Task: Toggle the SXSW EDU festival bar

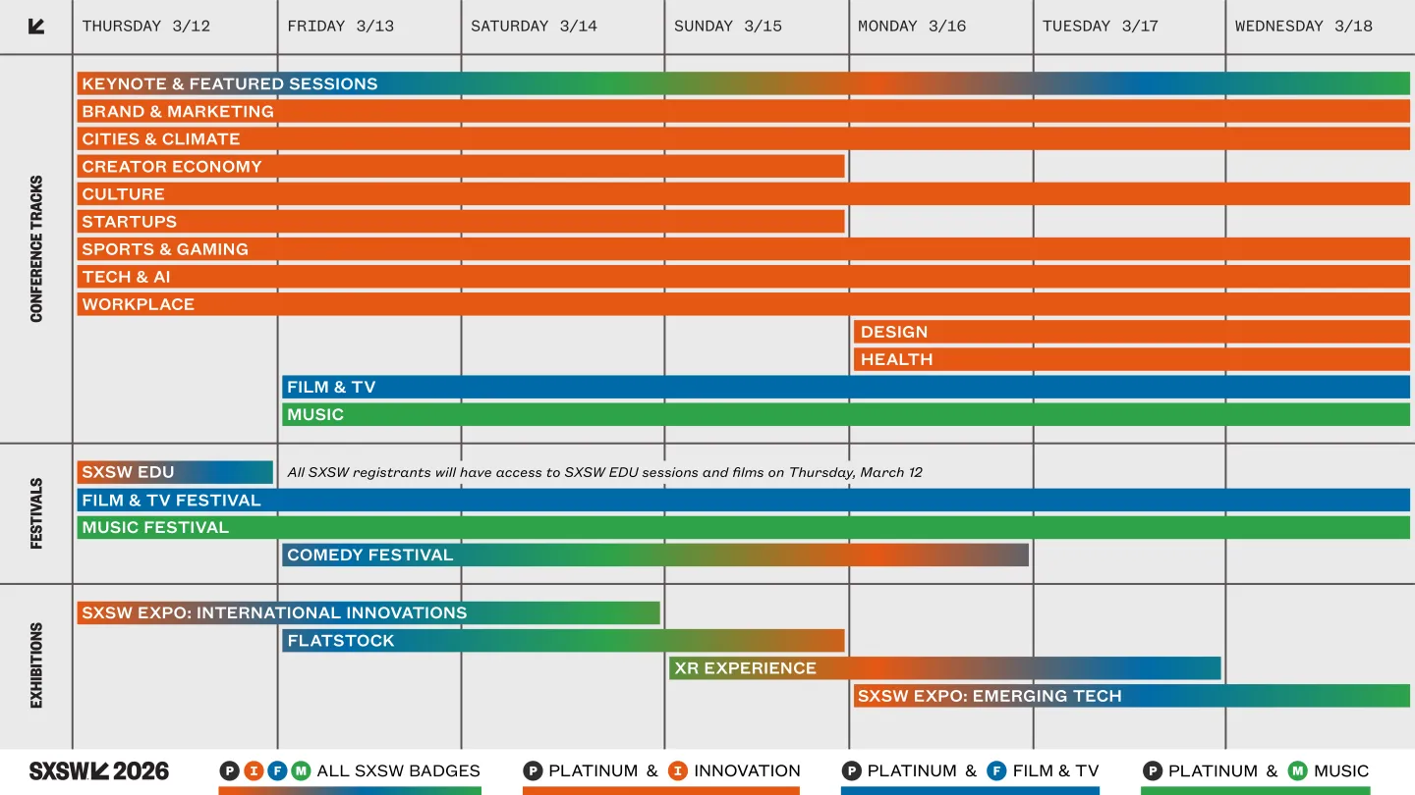Action: click(x=175, y=472)
